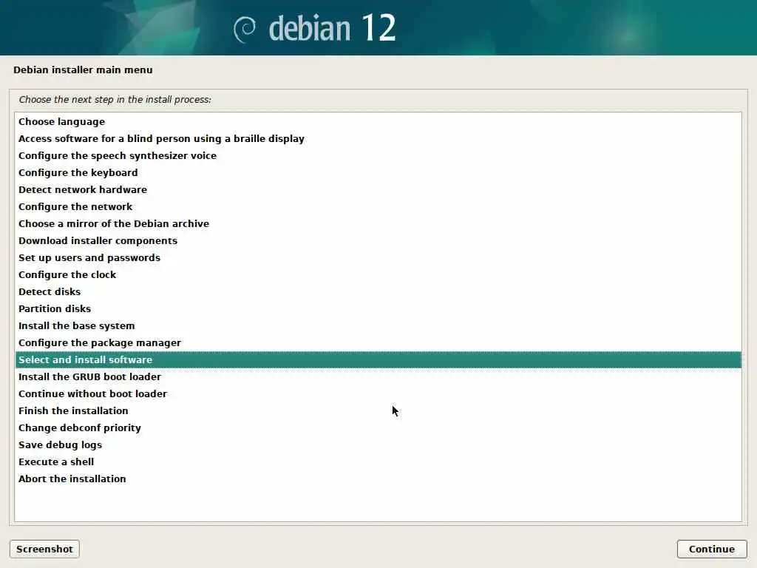This screenshot has width=757, height=568.
Task: Select 'Install the GRUB boot loader'
Action: (378, 376)
